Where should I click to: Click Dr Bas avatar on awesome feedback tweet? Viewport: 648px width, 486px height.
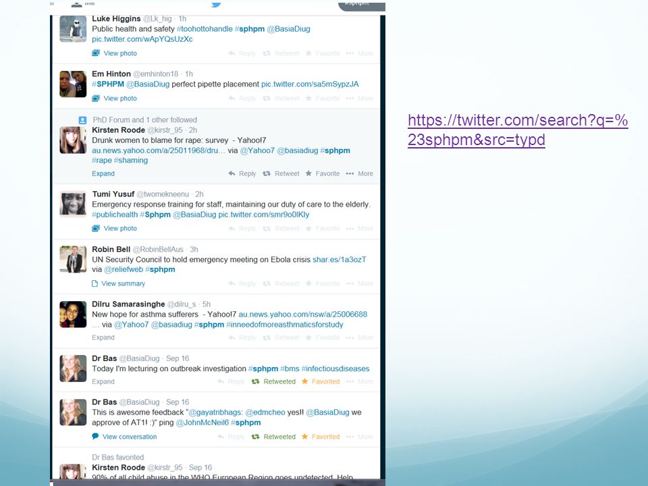[73, 412]
